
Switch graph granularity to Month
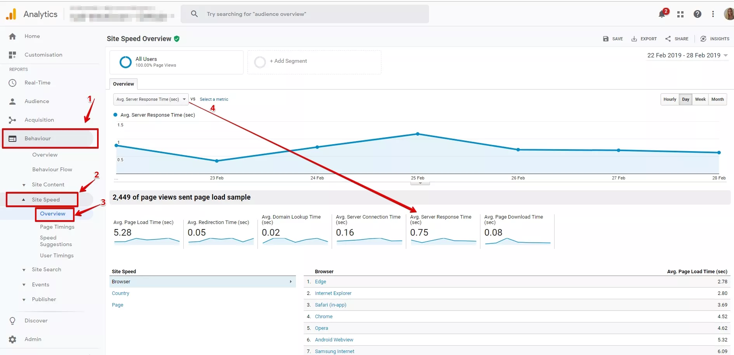point(718,100)
